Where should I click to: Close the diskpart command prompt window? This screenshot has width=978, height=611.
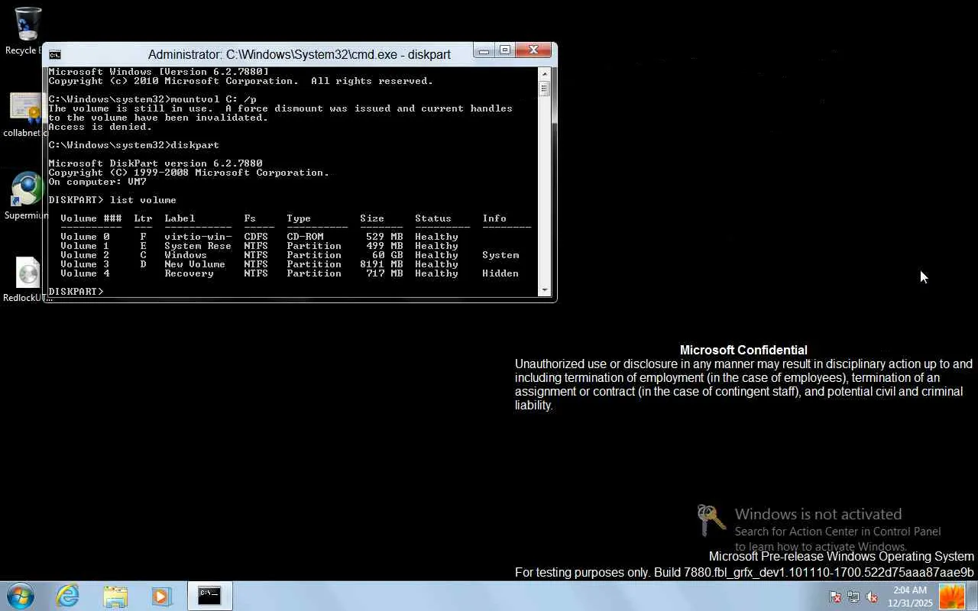[533, 50]
